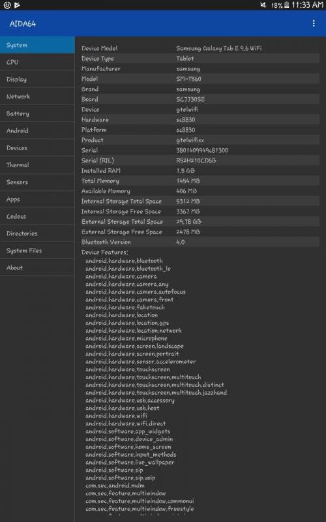Image resolution: width=326 pixels, height=522 pixels.
Task: Select the Available Memory row
Action: coord(200,191)
